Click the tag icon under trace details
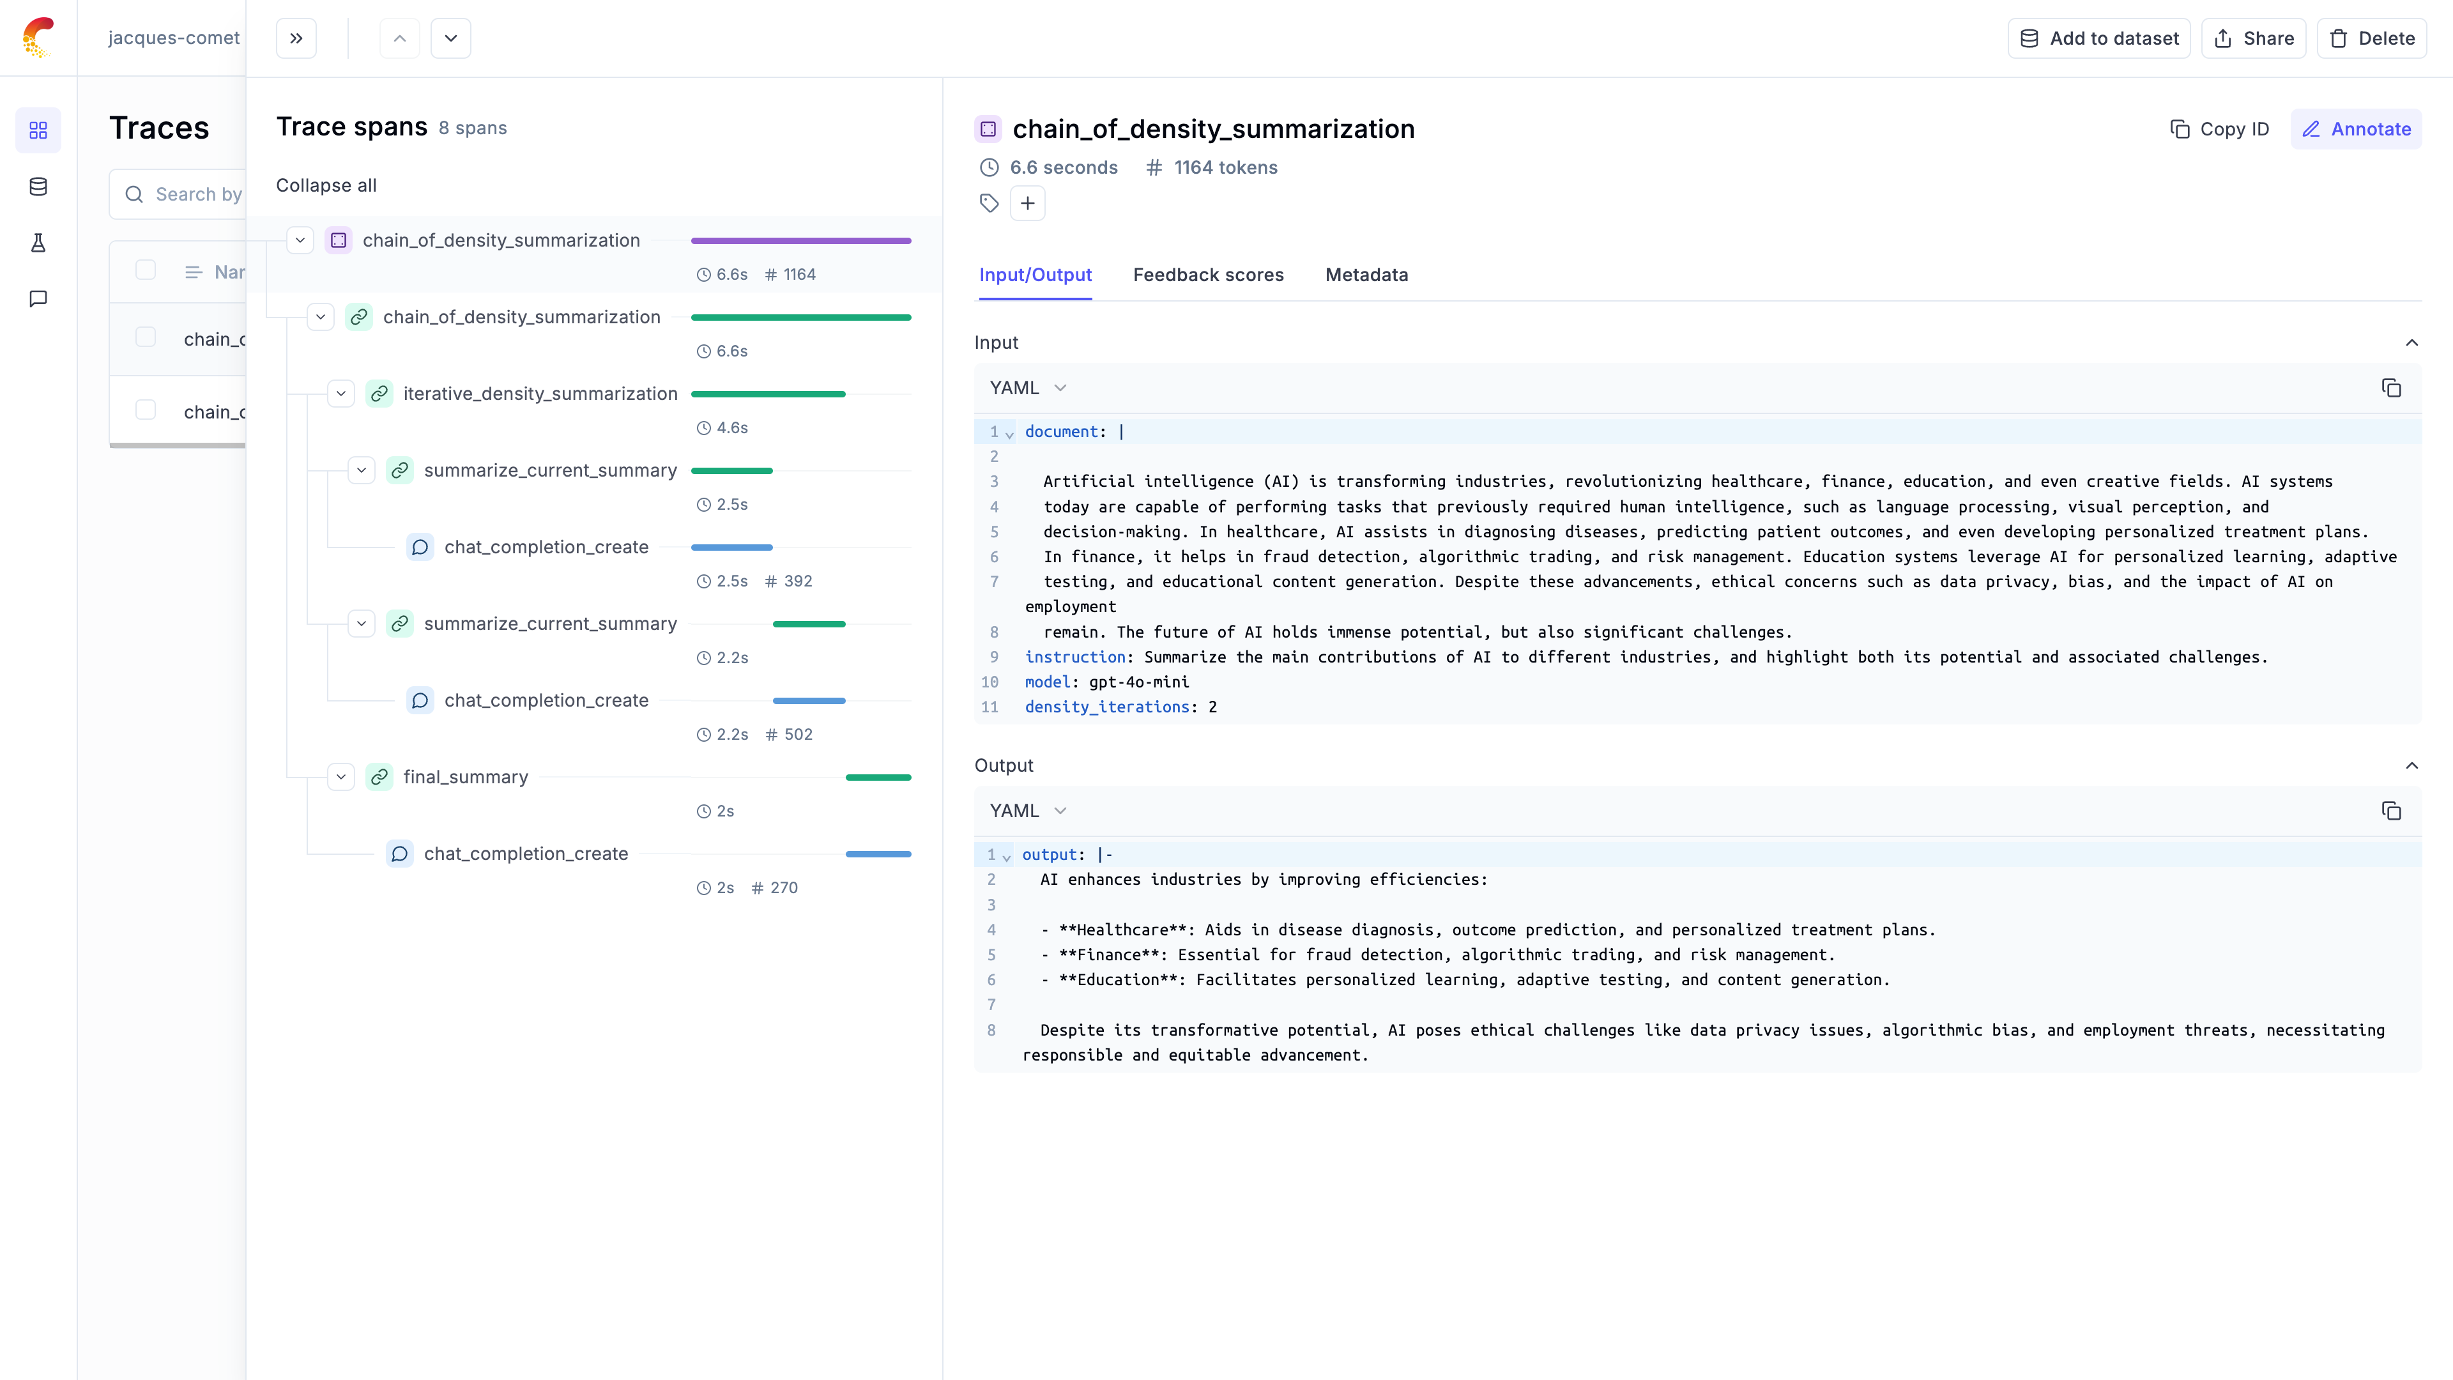This screenshot has height=1380, width=2453. pos(990,203)
